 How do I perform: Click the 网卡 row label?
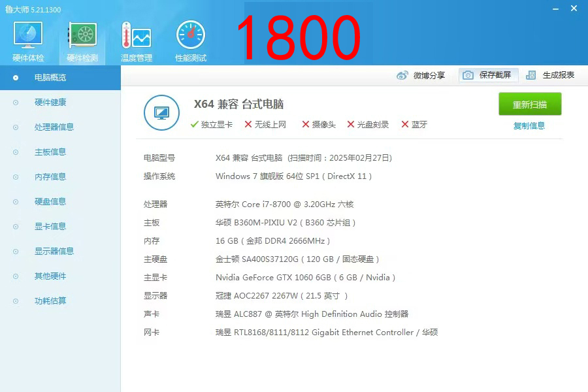pos(152,333)
